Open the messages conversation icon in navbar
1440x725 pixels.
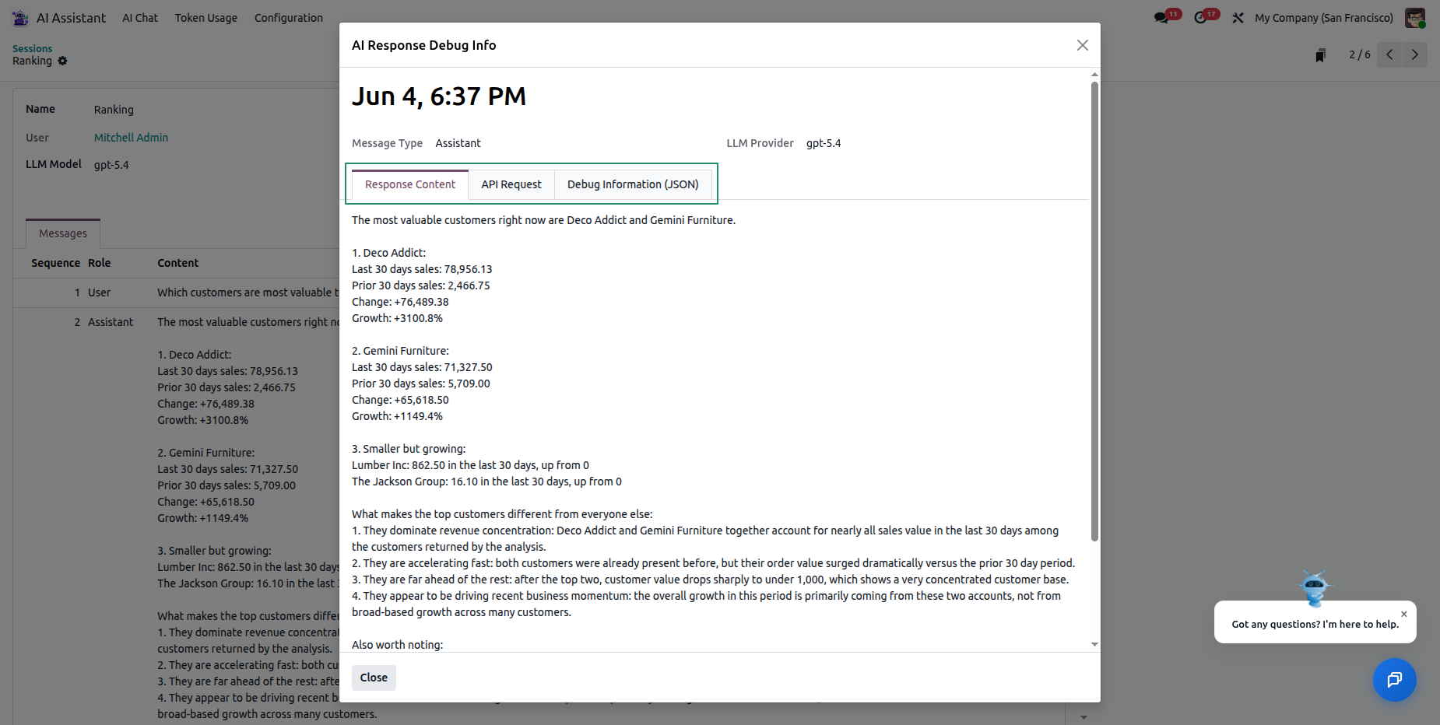pyautogui.click(x=1162, y=17)
